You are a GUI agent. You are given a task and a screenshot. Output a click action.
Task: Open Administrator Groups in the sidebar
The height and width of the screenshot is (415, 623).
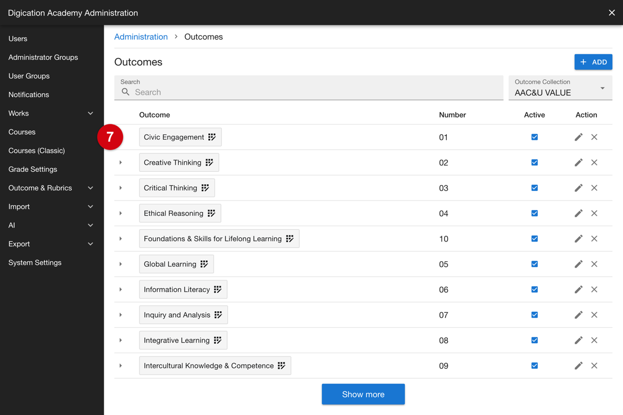(x=43, y=57)
